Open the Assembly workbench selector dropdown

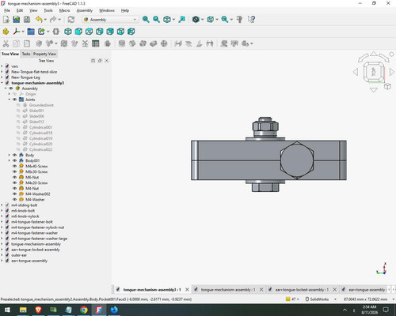pos(111,20)
